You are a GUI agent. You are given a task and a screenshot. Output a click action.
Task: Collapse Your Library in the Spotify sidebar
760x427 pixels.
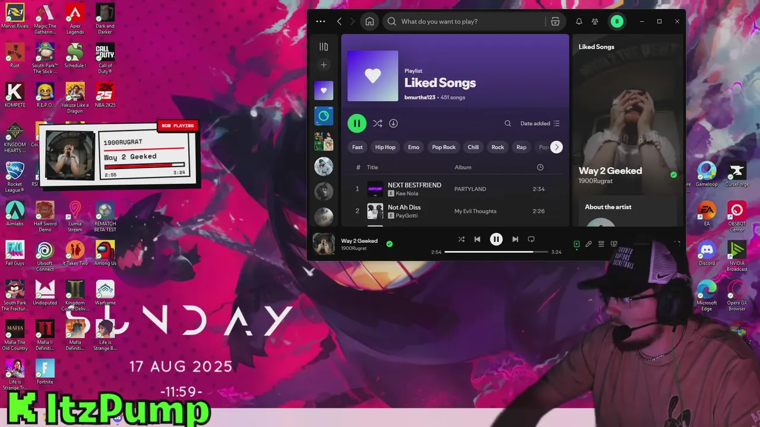(324, 47)
